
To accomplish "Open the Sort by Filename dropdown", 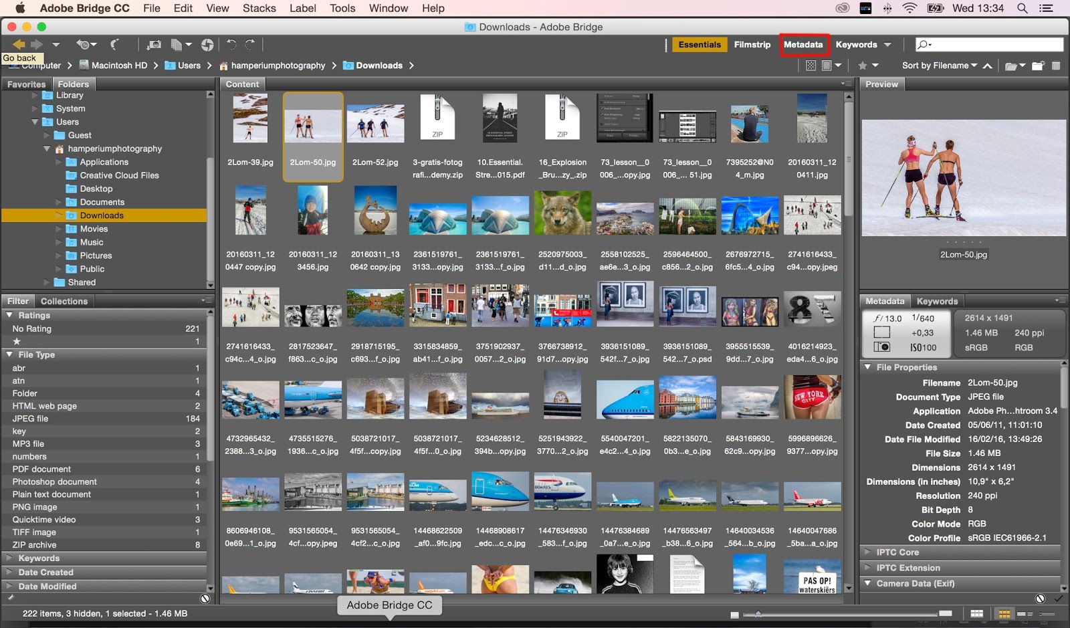I will [x=936, y=66].
